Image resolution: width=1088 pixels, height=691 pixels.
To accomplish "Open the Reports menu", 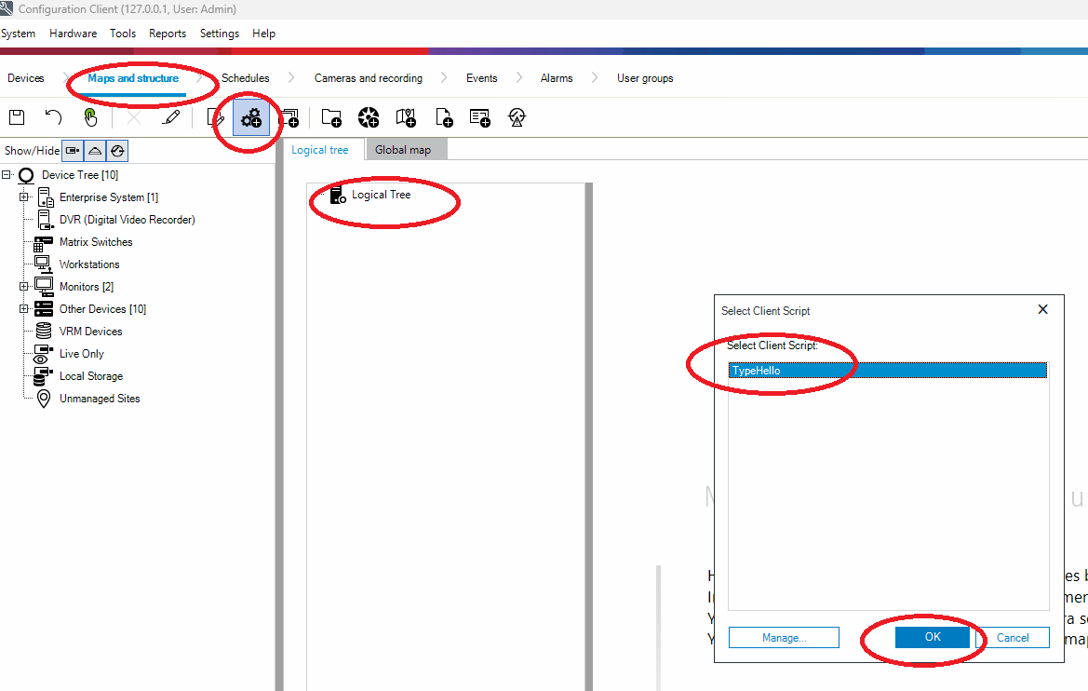I will tap(168, 34).
